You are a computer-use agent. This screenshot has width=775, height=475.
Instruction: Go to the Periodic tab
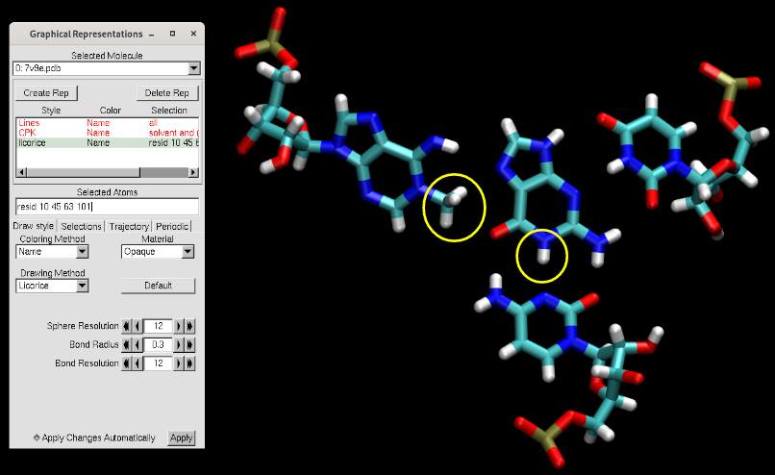[172, 226]
